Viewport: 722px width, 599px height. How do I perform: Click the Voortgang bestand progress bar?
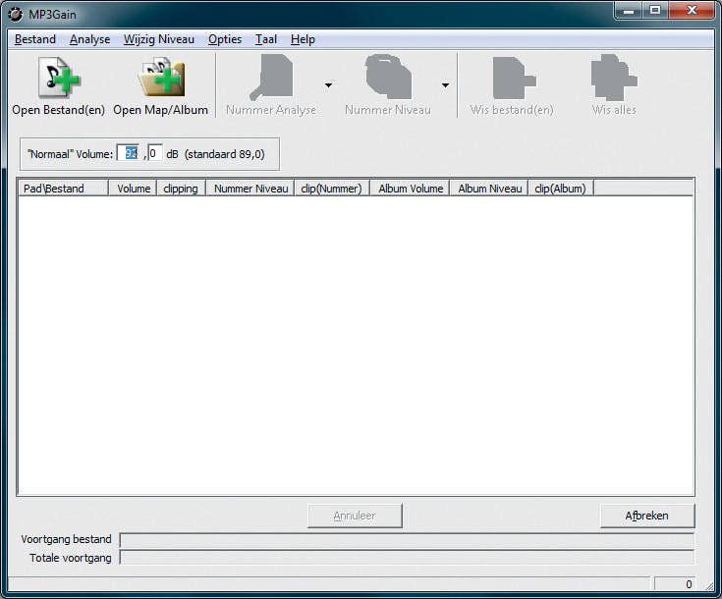coord(407,540)
